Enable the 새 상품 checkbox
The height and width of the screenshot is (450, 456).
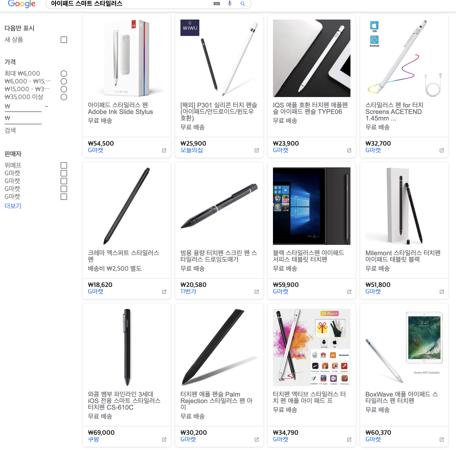(x=64, y=40)
